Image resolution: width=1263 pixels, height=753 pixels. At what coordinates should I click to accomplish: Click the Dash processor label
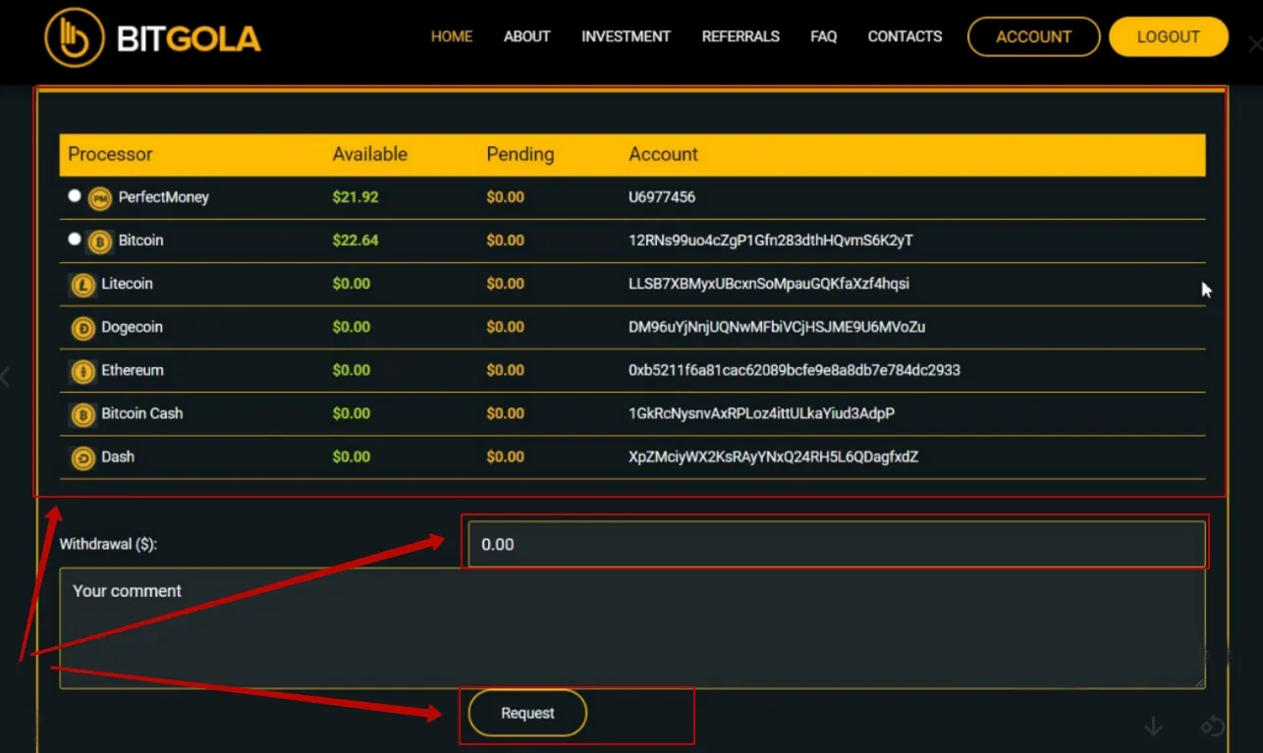[118, 457]
